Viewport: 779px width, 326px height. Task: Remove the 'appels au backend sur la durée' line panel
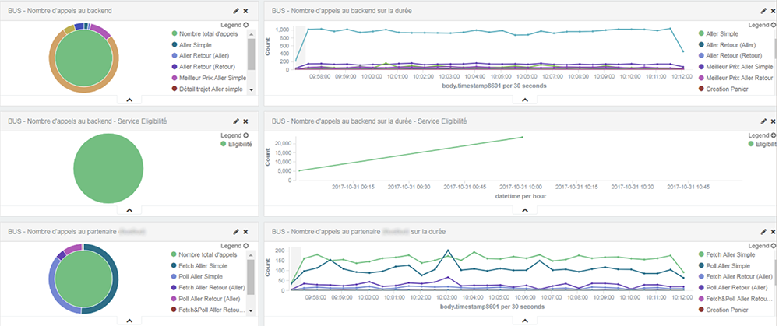click(773, 11)
